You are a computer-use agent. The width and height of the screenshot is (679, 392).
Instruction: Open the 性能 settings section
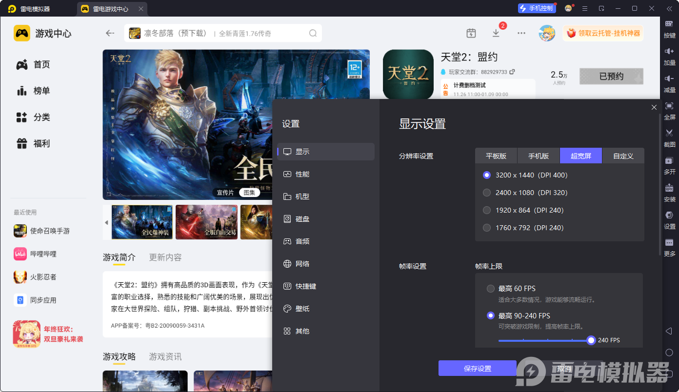pos(326,174)
